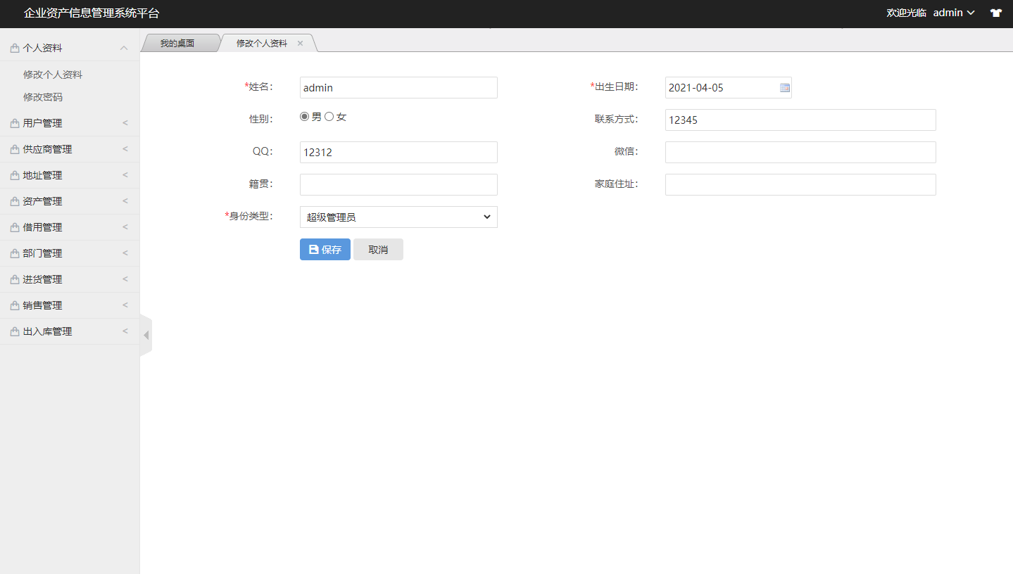The height and width of the screenshot is (574, 1013).
Task: Click the 保存 save button
Action: point(325,249)
